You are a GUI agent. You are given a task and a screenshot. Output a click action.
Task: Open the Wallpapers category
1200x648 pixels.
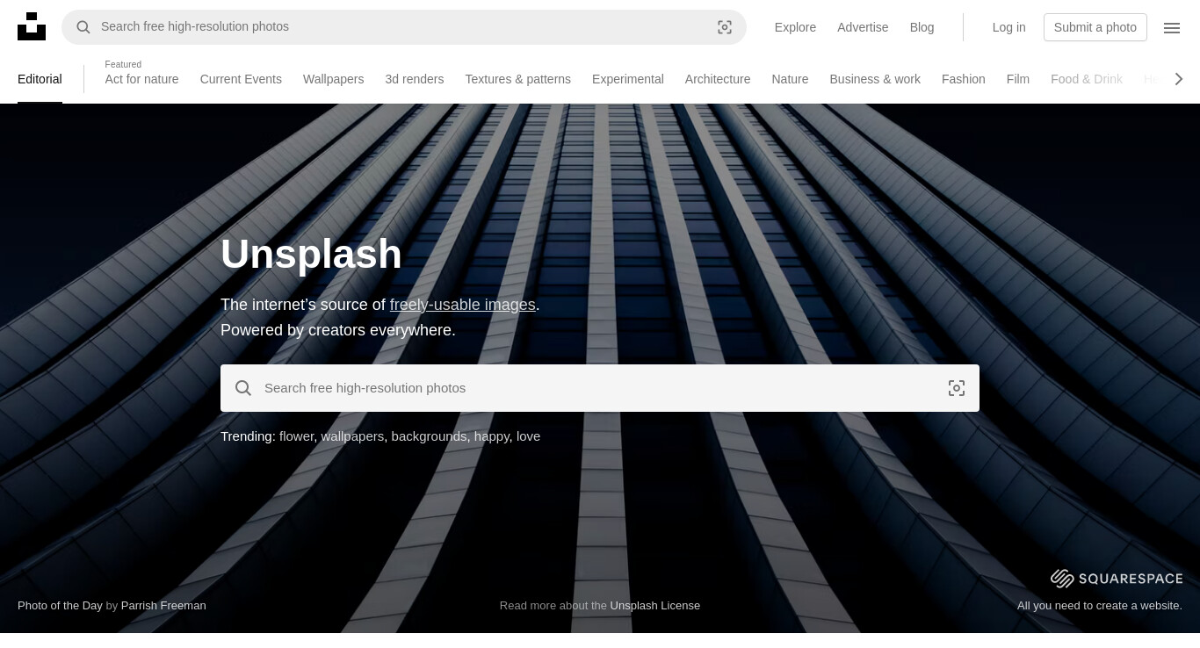point(333,79)
